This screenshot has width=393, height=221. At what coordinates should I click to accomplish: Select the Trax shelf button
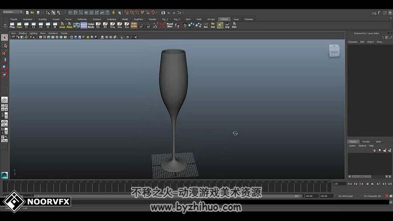(19, 25)
